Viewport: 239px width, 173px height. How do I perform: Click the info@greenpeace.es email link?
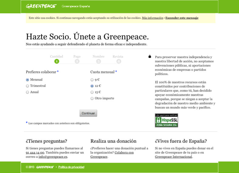(x=53, y=157)
